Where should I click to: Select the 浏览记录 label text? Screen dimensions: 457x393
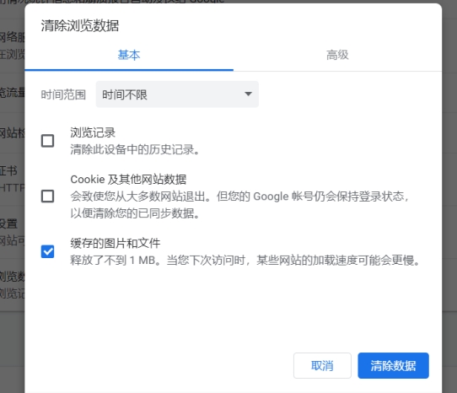pyautogui.click(x=93, y=132)
